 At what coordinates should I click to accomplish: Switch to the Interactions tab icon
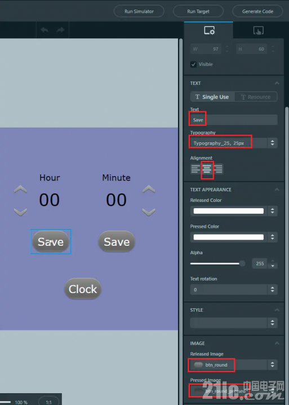(258, 30)
